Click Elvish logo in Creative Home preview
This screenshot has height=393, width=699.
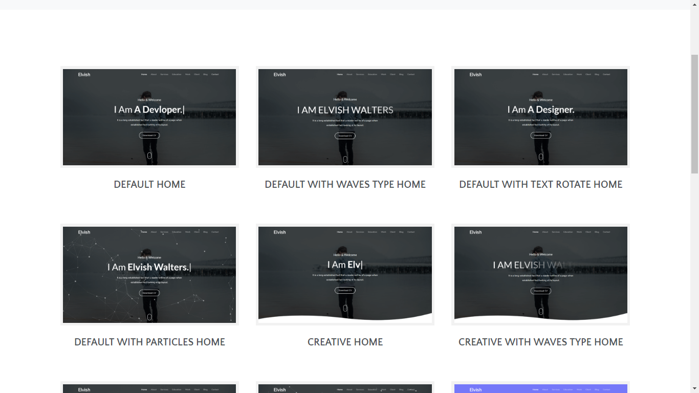click(279, 232)
